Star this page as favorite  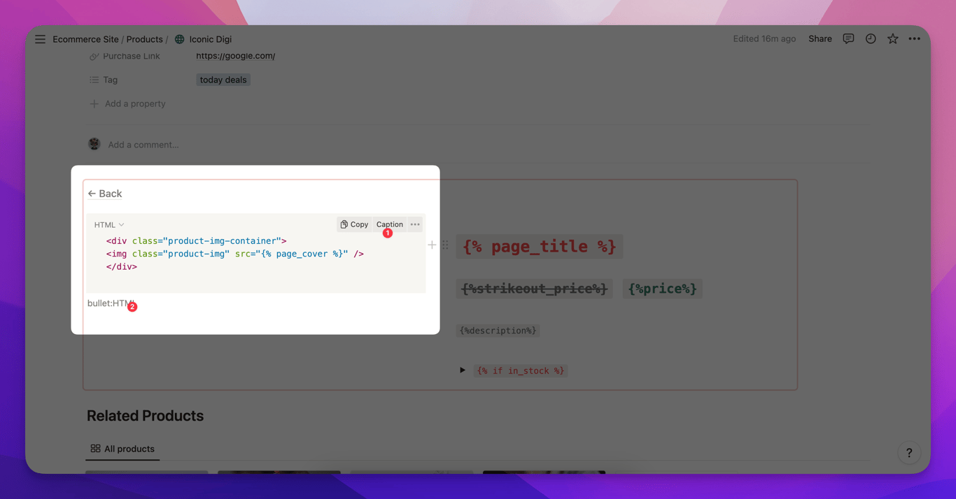(x=892, y=39)
